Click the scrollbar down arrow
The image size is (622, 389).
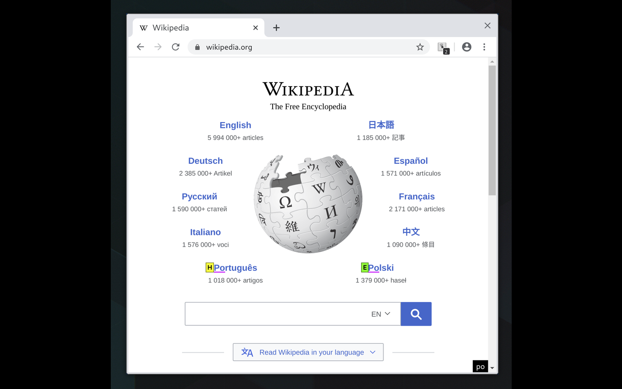click(x=492, y=368)
